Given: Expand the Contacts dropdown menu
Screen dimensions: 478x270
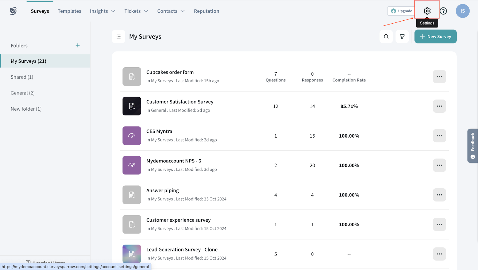Looking at the screenshot, I should [171, 11].
